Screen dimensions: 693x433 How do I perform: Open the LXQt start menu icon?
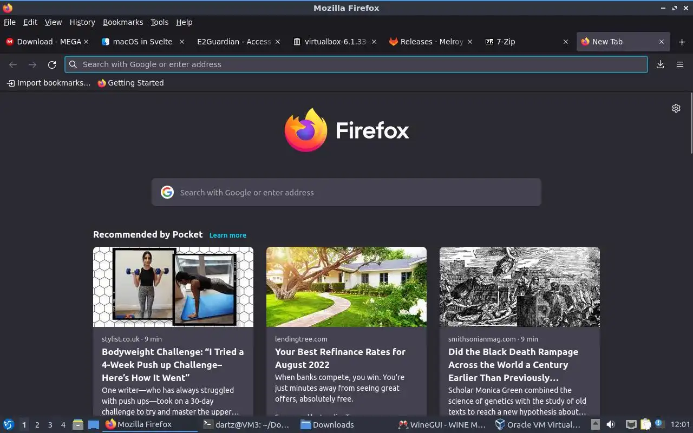9,424
